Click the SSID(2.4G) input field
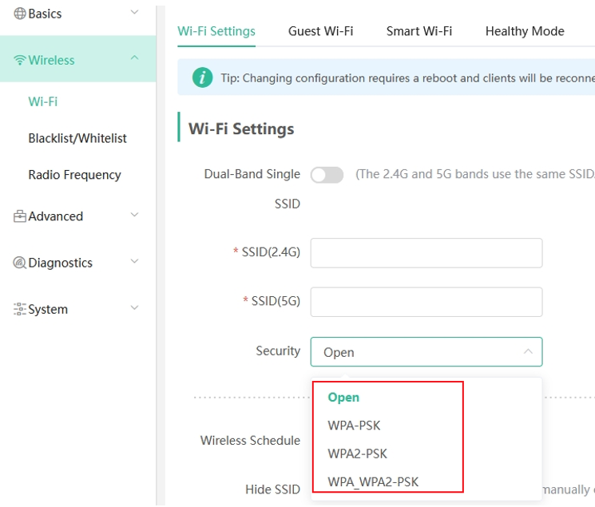Screen dimensions: 595x507 (426, 253)
